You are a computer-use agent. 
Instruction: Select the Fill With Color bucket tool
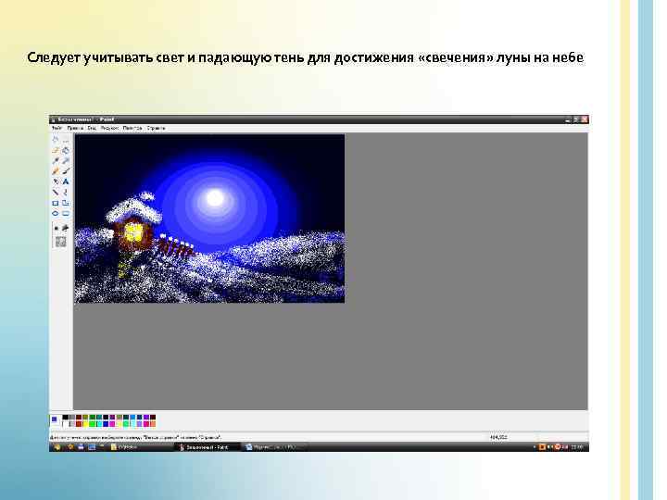pos(66,151)
